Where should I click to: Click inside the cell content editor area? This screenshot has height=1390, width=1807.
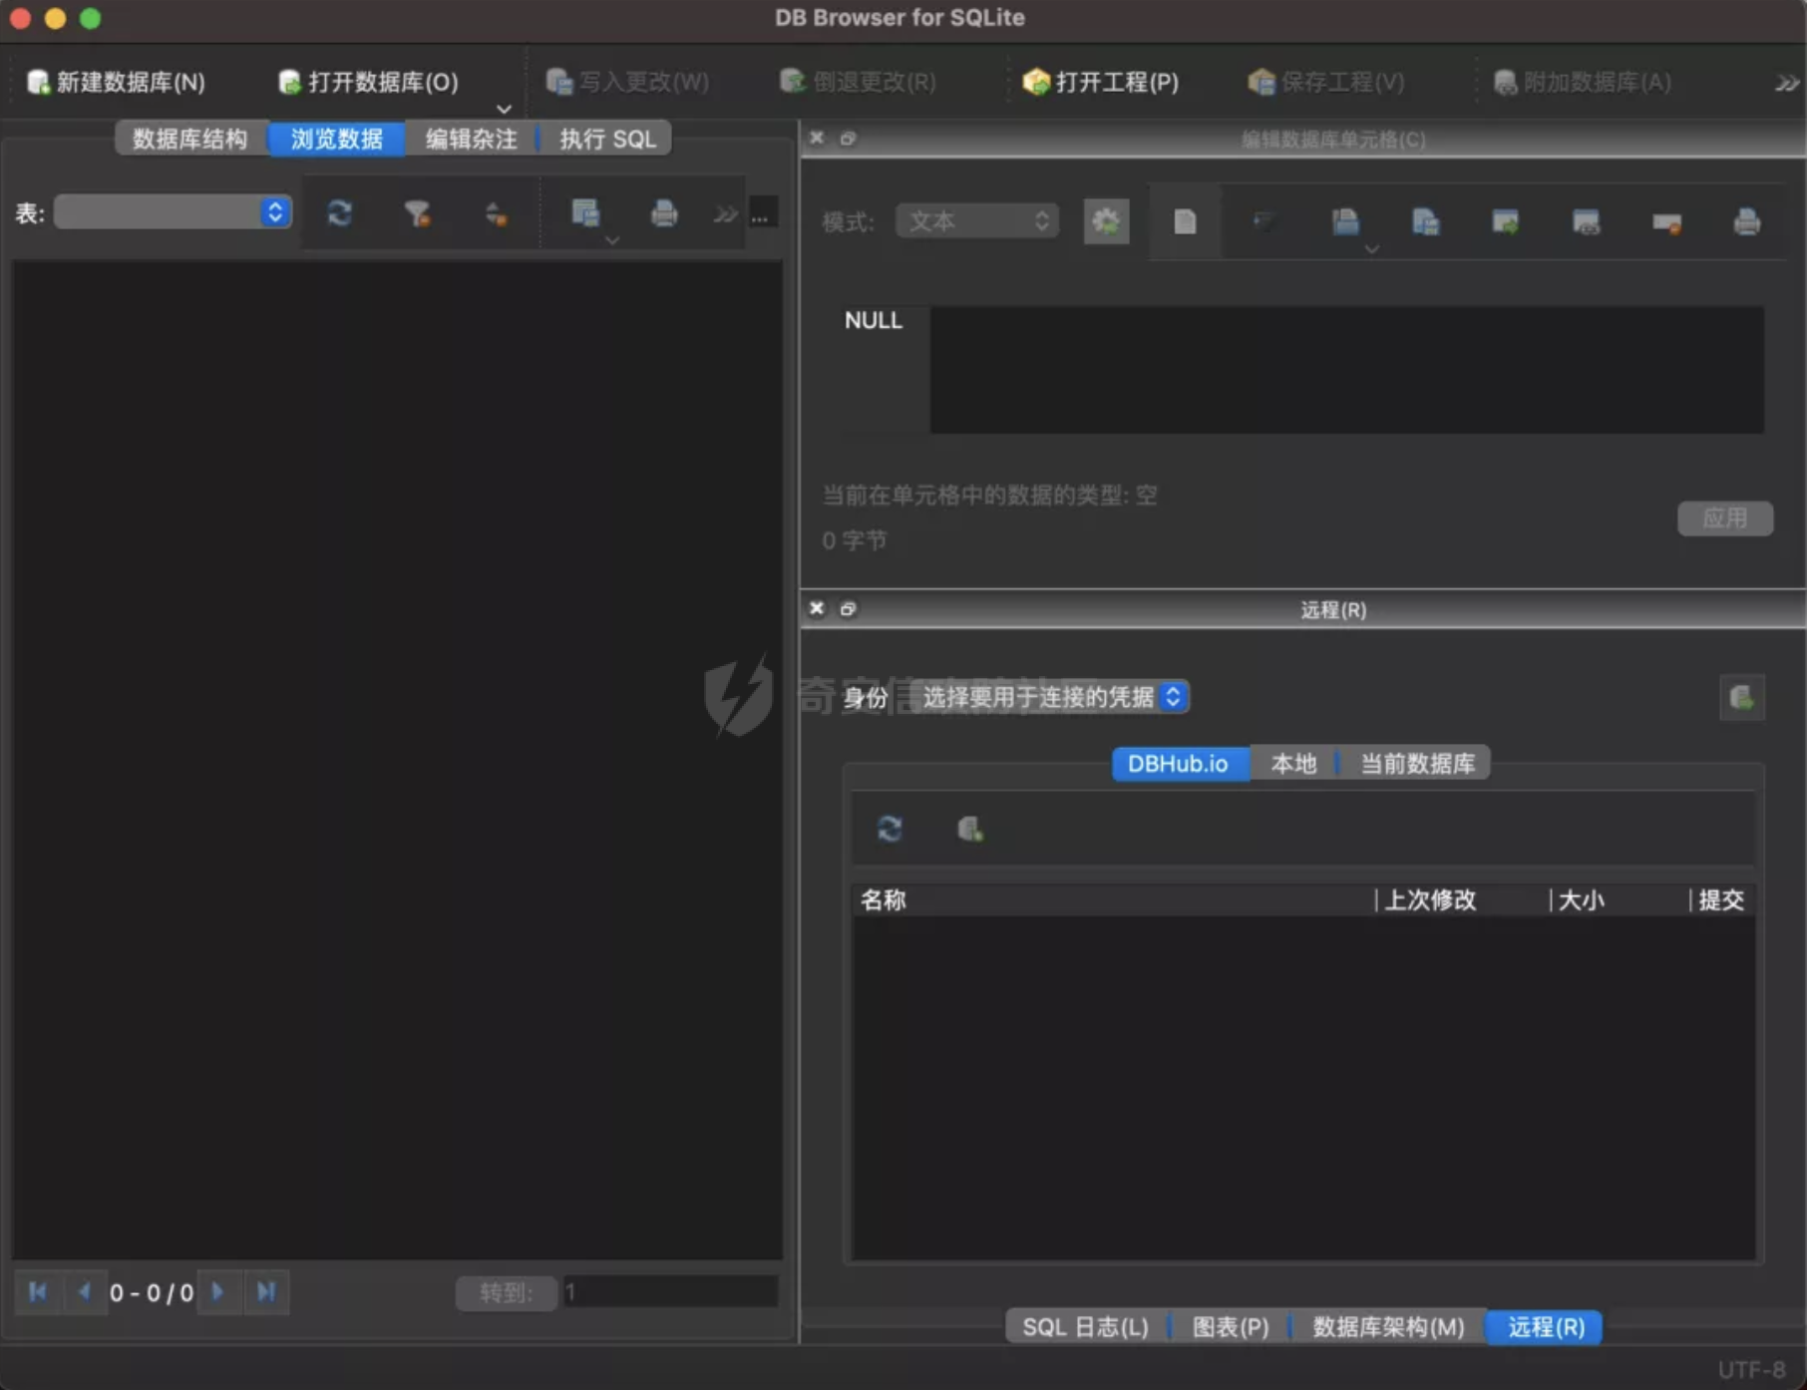[1346, 369]
